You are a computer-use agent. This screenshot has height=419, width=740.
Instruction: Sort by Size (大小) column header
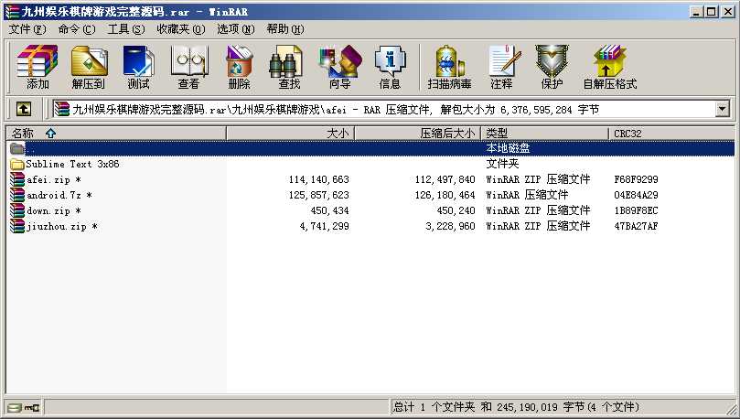291,134
